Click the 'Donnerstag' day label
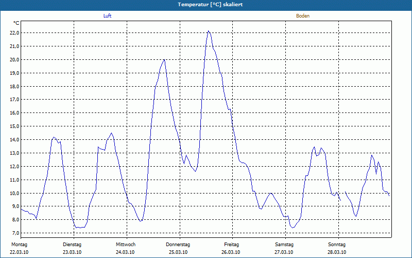 tap(178, 245)
